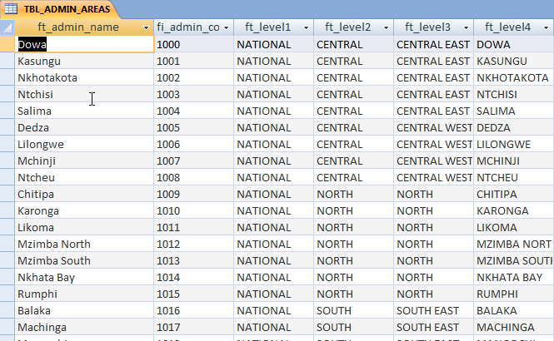
Task: Expand the ft_level2 column sort dropdown
Action: click(x=387, y=28)
